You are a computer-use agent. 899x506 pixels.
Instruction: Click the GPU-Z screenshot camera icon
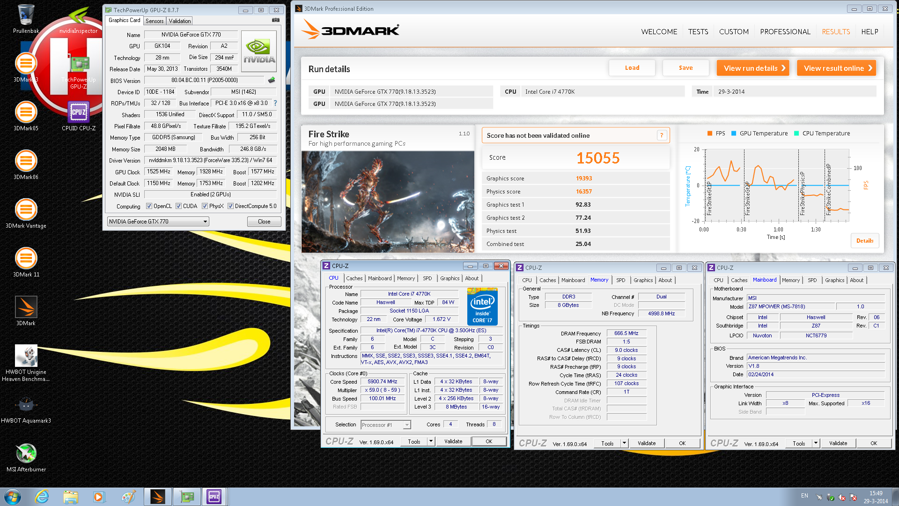tap(276, 20)
